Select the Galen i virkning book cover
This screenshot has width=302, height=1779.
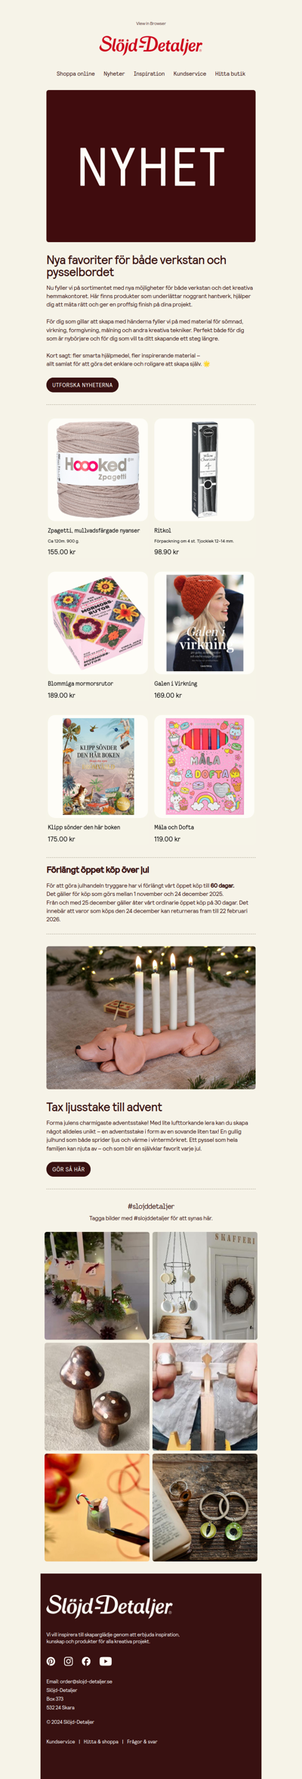click(204, 623)
